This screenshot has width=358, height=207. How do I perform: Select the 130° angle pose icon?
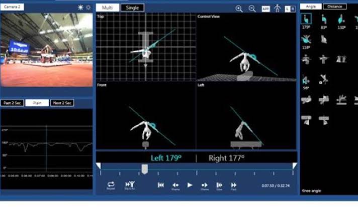341,20
